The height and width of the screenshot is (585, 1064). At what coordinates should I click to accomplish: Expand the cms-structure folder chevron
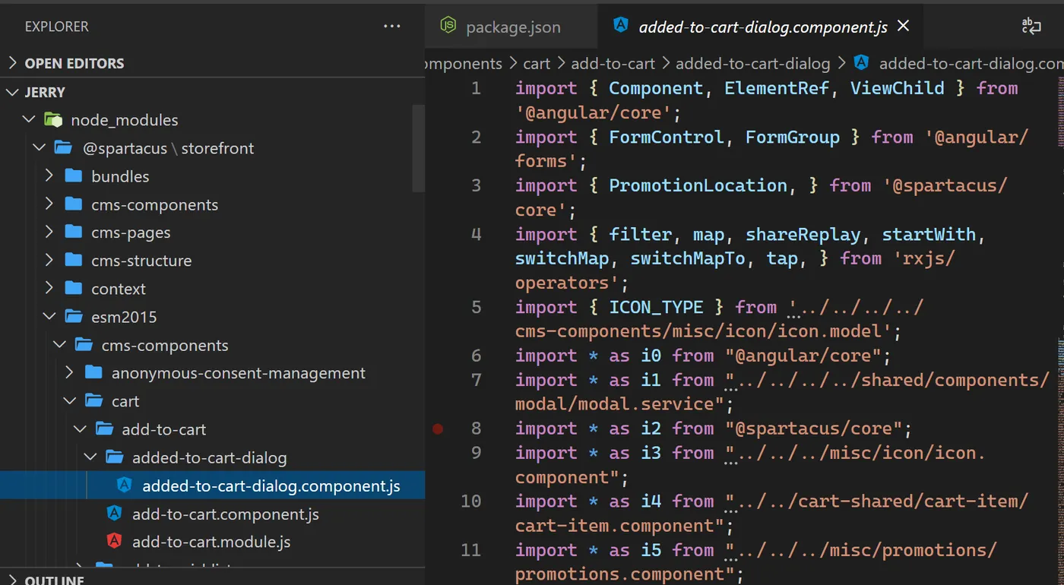click(x=49, y=260)
